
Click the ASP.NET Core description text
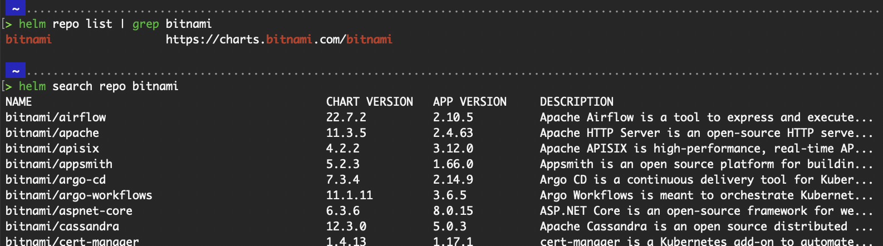click(x=707, y=211)
